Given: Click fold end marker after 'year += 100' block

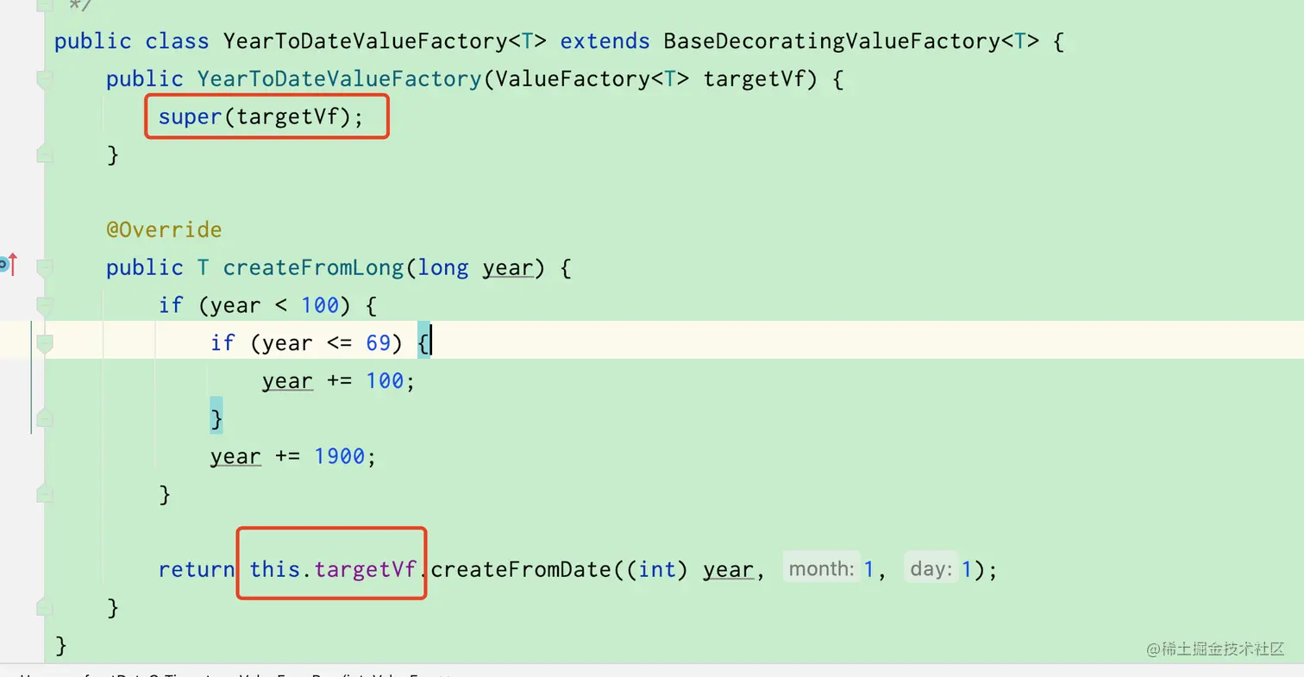Looking at the screenshot, I should 45,419.
